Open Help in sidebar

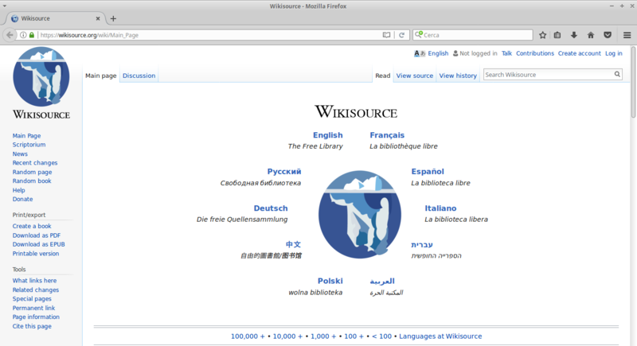click(x=18, y=190)
